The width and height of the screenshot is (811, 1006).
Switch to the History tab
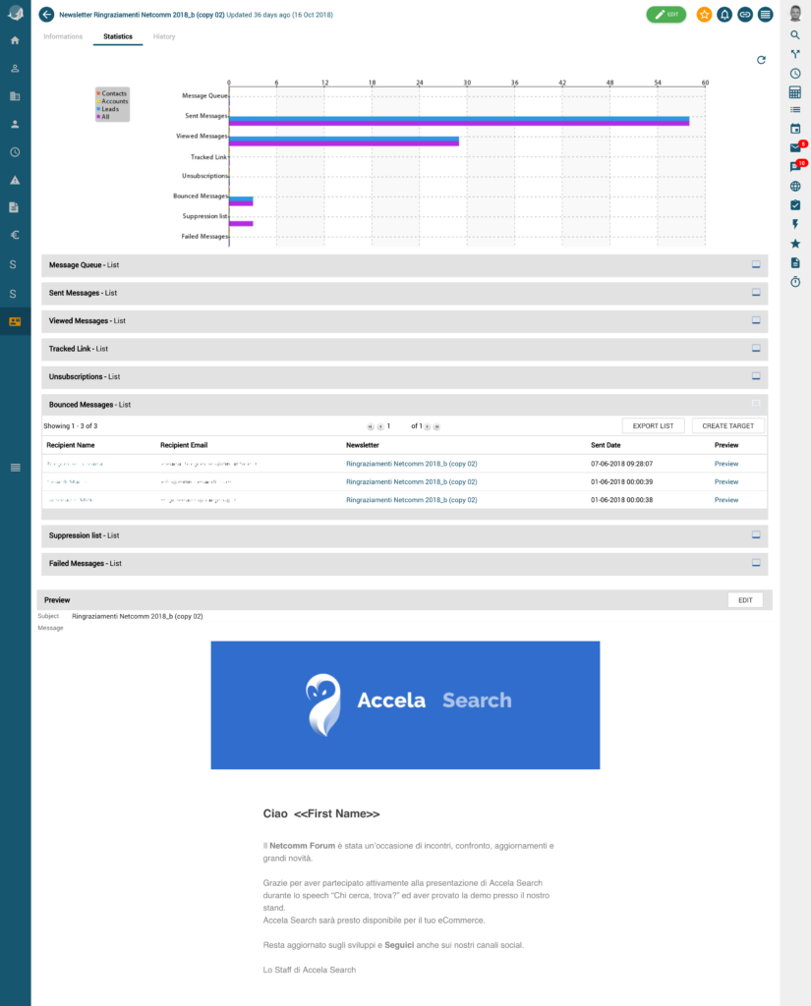[x=164, y=36]
